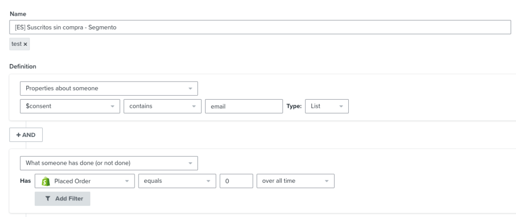Click the Add Filter button
The height and width of the screenshot is (217, 516).
[62, 198]
